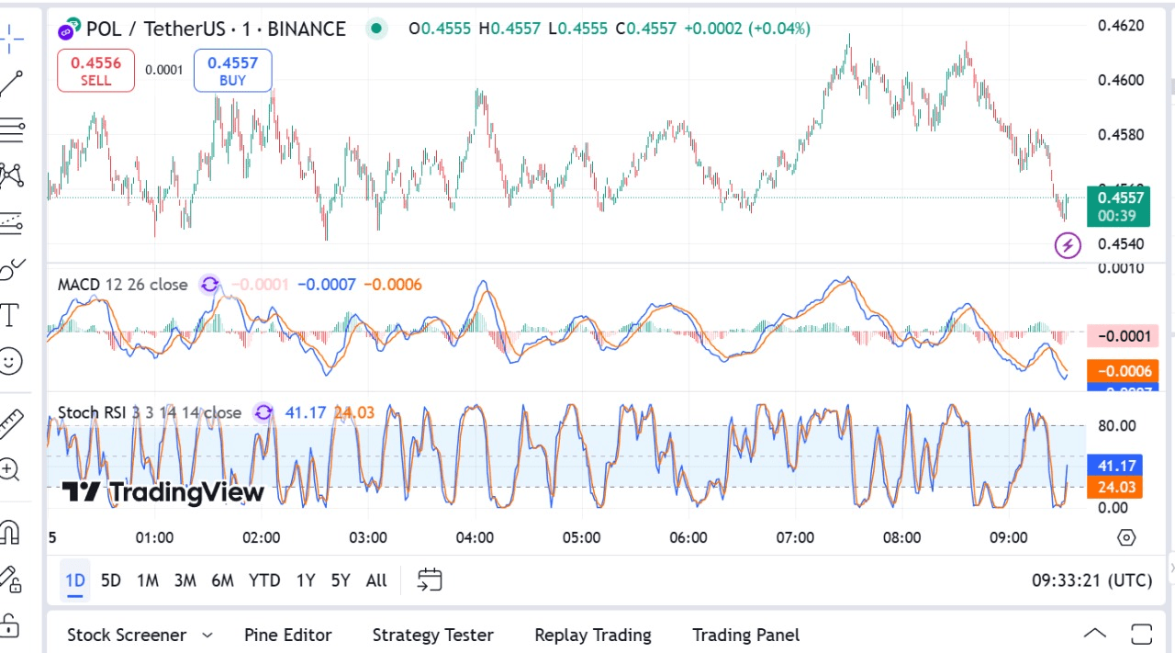The height and width of the screenshot is (653, 1175).
Task: Toggle magnet mode for drawings
Action: (10, 532)
